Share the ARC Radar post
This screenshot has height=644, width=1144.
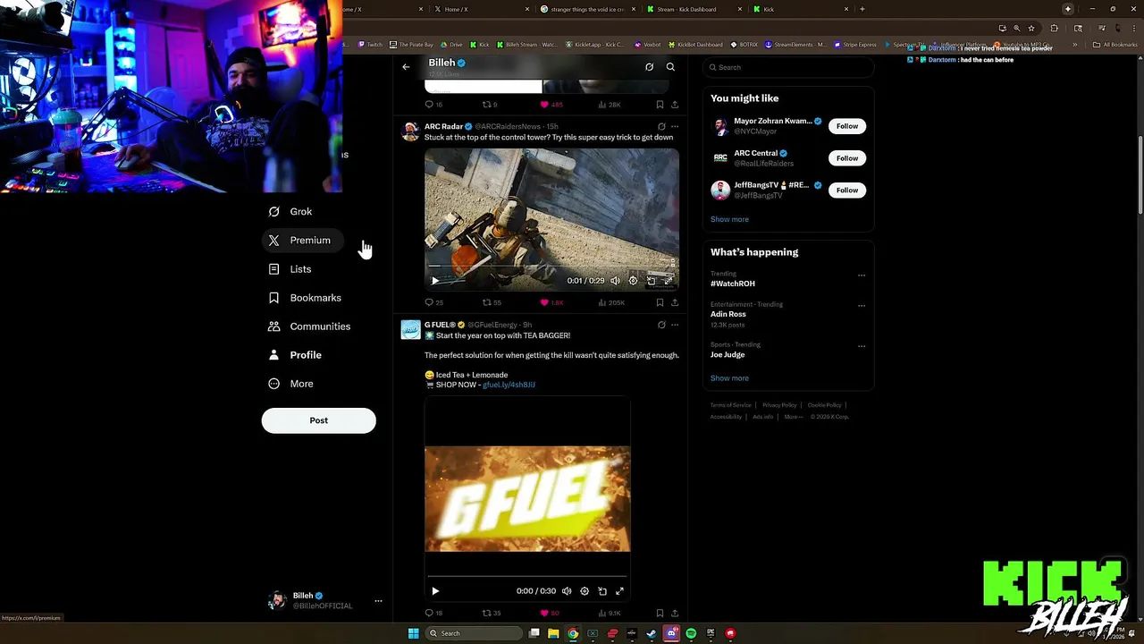point(675,302)
